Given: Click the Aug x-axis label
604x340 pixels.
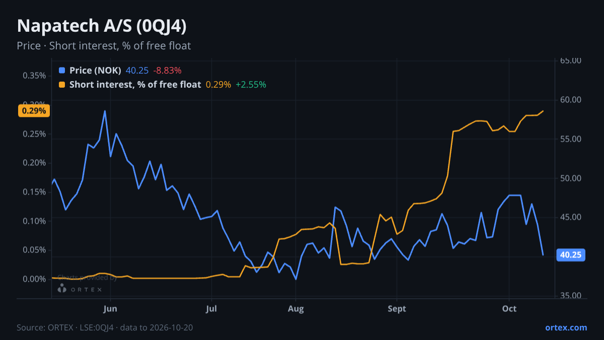Looking at the screenshot, I should coord(296,308).
